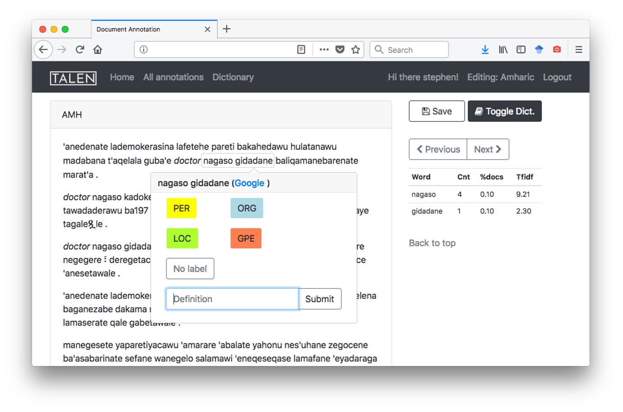Reload the current page

(80, 49)
